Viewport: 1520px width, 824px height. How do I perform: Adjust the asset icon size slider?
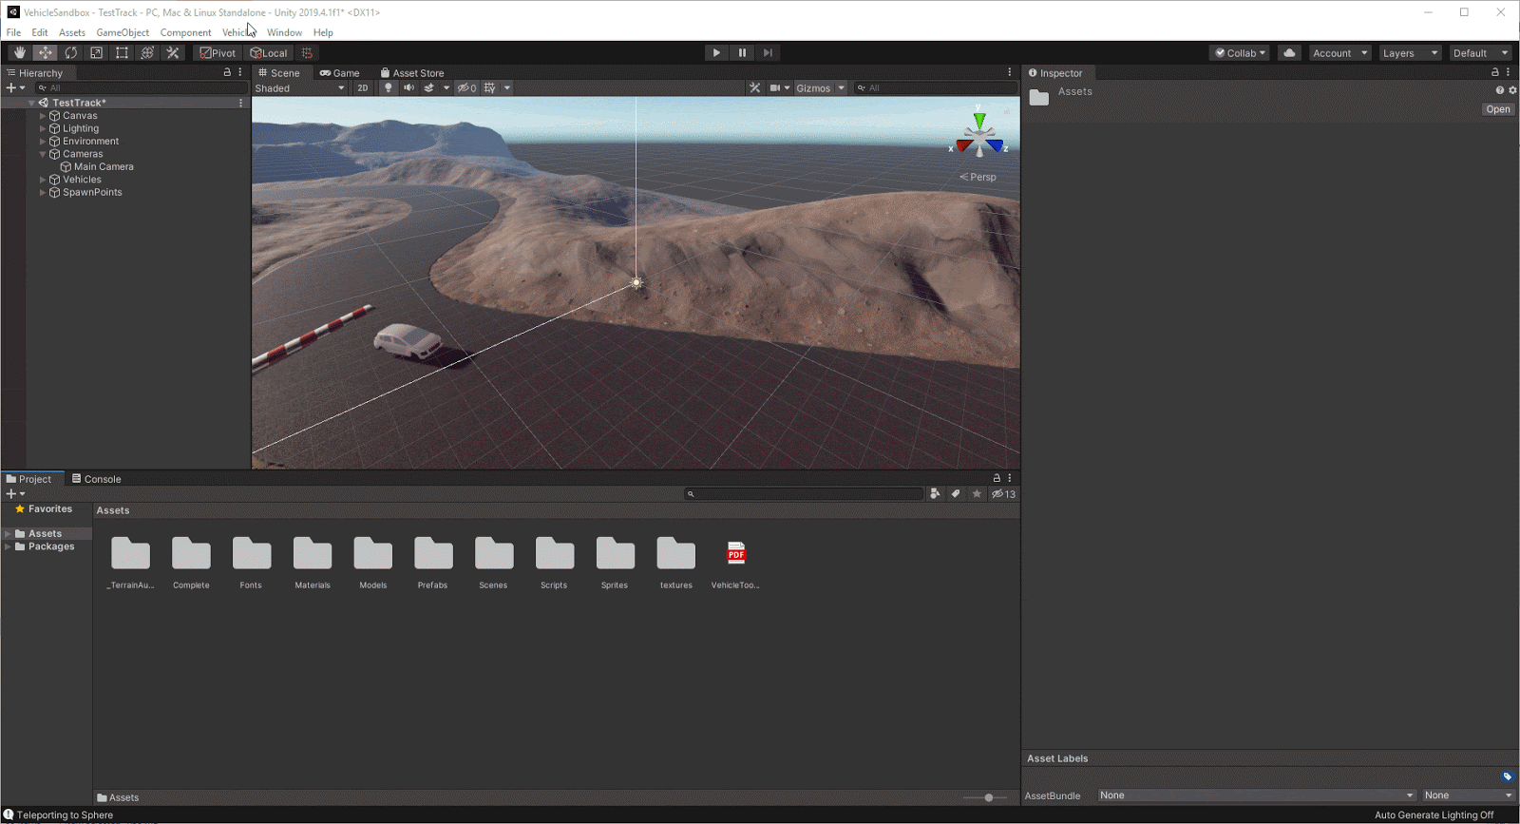(x=988, y=797)
